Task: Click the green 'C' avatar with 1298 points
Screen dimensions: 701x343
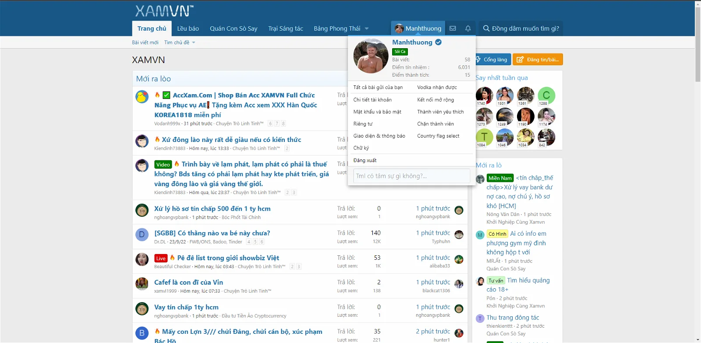Action: pos(546,95)
